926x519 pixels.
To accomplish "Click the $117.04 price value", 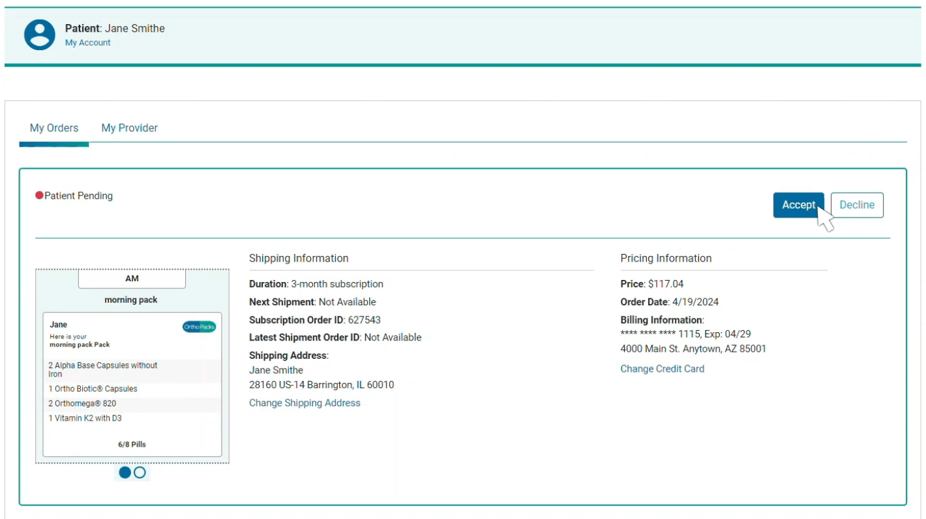I will (666, 283).
